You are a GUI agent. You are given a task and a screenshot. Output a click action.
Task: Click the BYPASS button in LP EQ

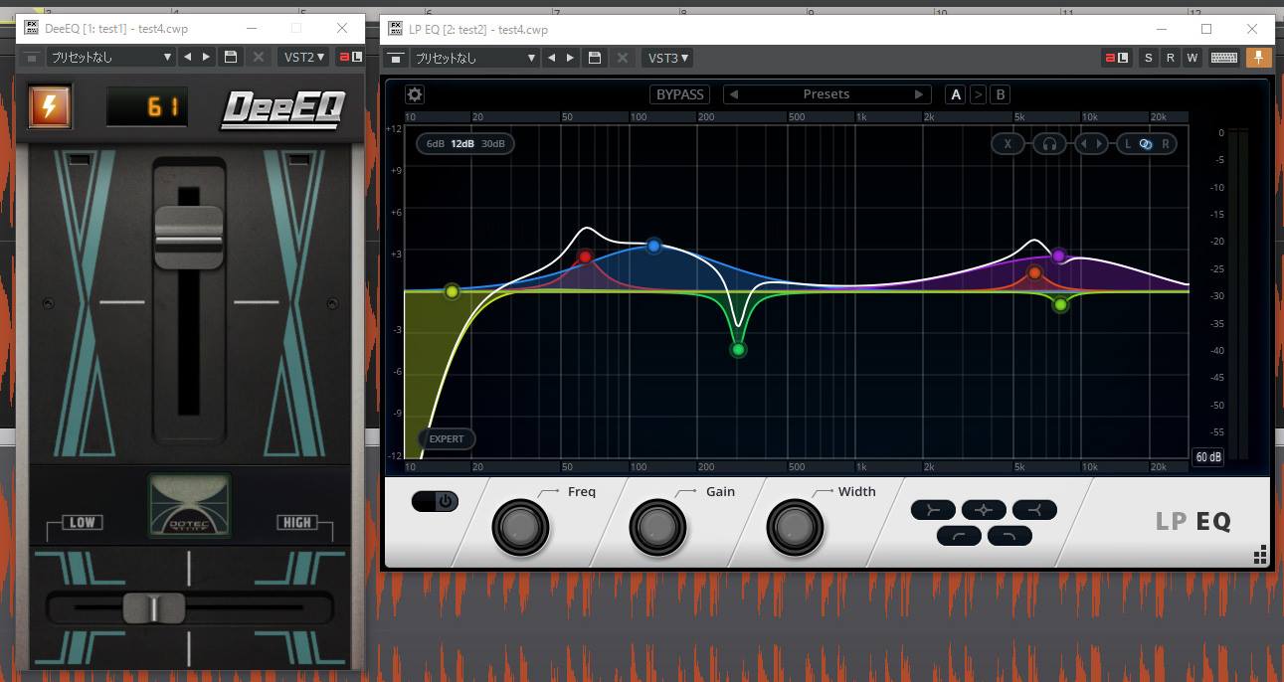(680, 94)
